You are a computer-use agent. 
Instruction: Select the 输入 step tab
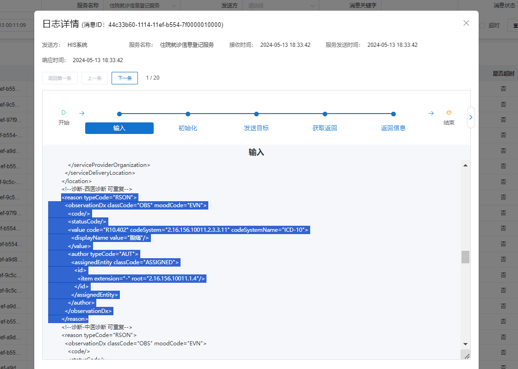pos(119,128)
